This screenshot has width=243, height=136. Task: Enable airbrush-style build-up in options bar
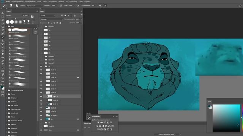point(78,6)
